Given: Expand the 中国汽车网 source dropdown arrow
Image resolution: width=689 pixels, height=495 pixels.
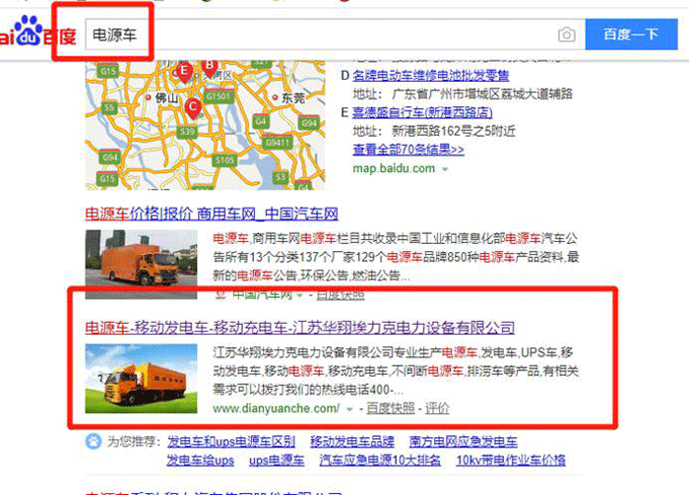Looking at the screenshot, I should (x=299, y=295).
